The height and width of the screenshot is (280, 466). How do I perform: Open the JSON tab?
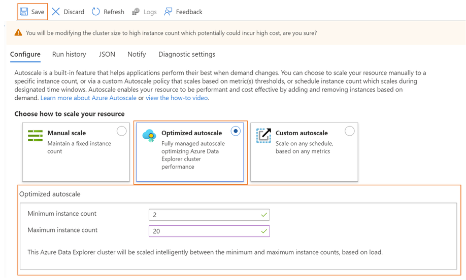pyautogui.click(x=107, y=54)
